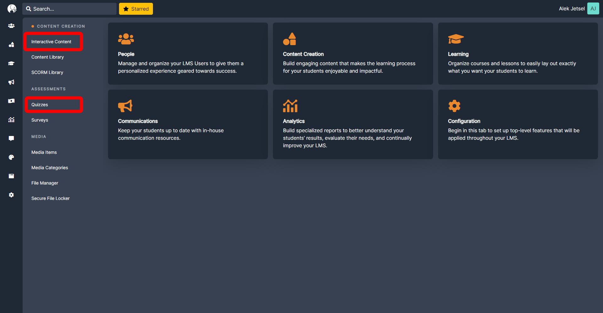
Task: Click the 'Manage and organize your LMS Users' description
Action: coord(181,67)
